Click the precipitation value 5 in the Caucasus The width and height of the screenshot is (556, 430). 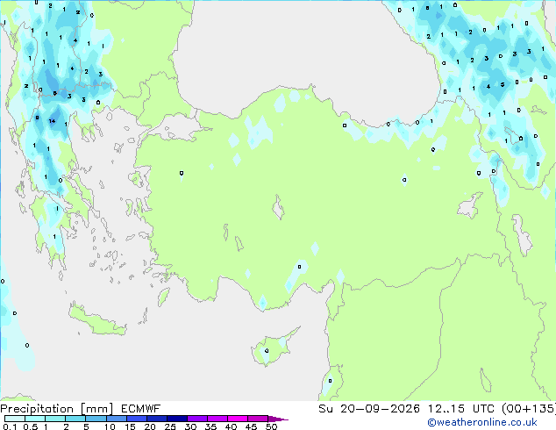pos(503,84)
